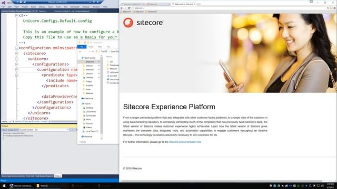Image resolution: width=337 pixels, height=189 pixels.
Task: Open Quick access in File Explorer sidebar
Action: pyautogui.click(x=88, y=58)
